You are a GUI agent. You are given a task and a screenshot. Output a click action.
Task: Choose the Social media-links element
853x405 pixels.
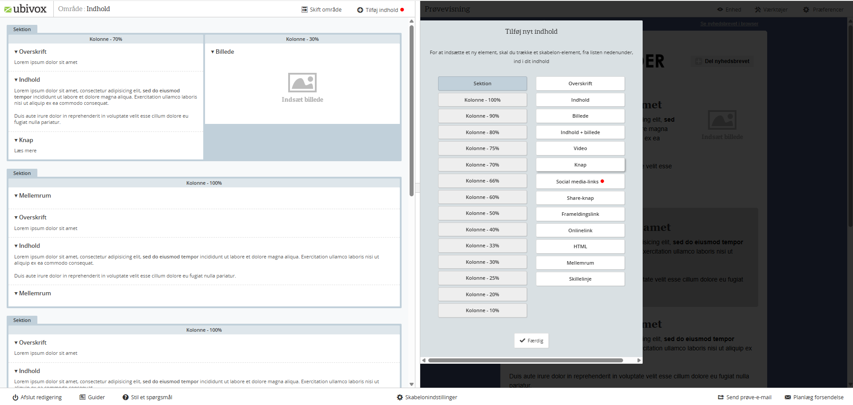pyautogui.click(x=580, y=182)
